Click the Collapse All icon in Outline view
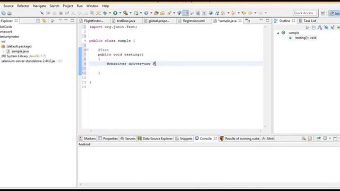340x191 pixels. pyautogui.click(x=313, y=28)
